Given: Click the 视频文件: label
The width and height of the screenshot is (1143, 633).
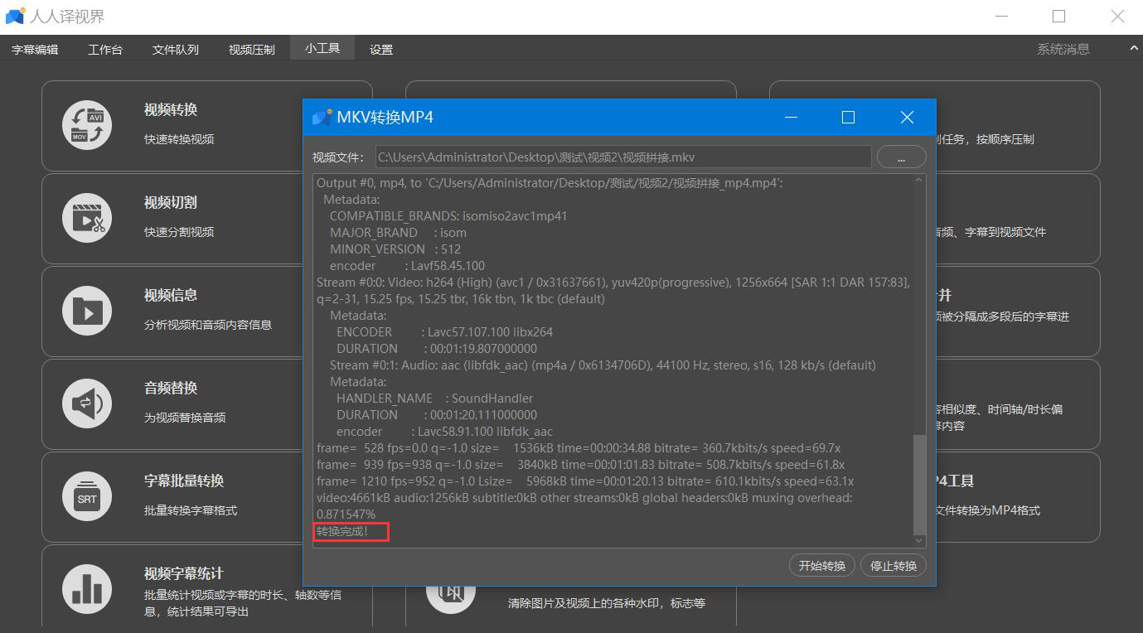Looking at the screenshot, I should click(x=340, y=157).
